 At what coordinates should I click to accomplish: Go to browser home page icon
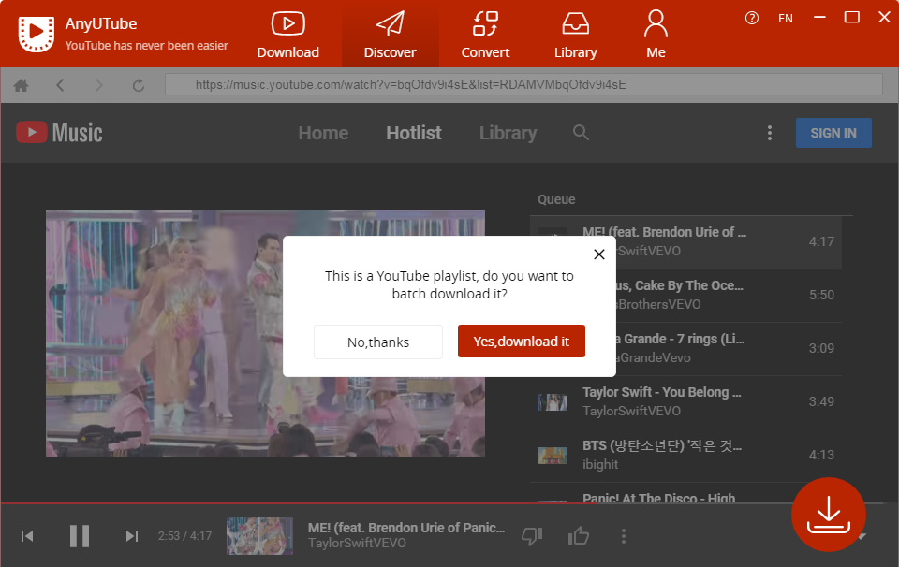click(x=22, y=85)
